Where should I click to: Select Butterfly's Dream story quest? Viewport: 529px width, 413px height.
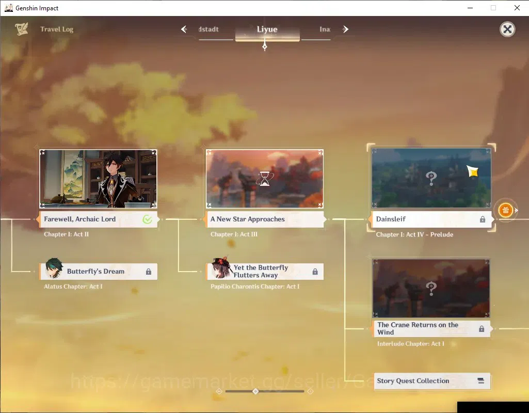(x=98, y=272)
